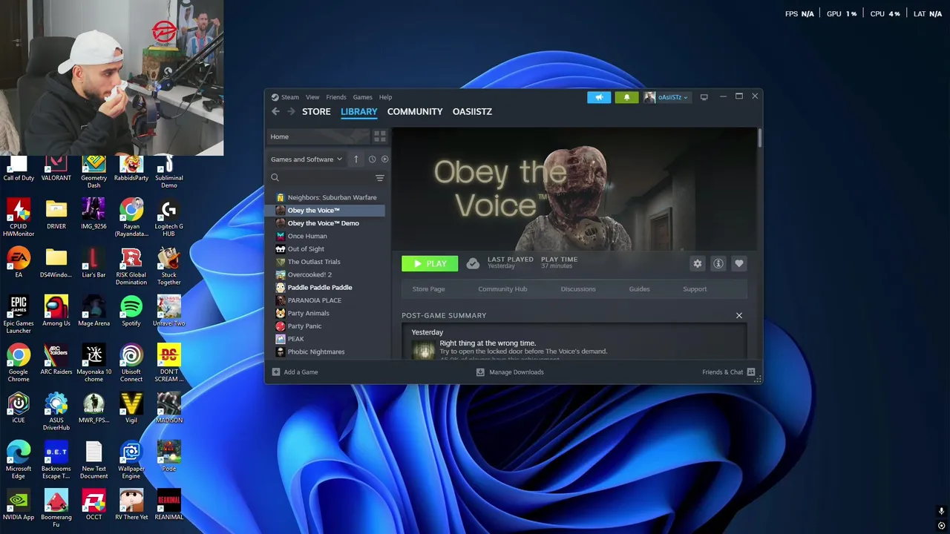Switch to the COMMUNITY tab
The height and width of the screenshot is (534, 950).
415,111
